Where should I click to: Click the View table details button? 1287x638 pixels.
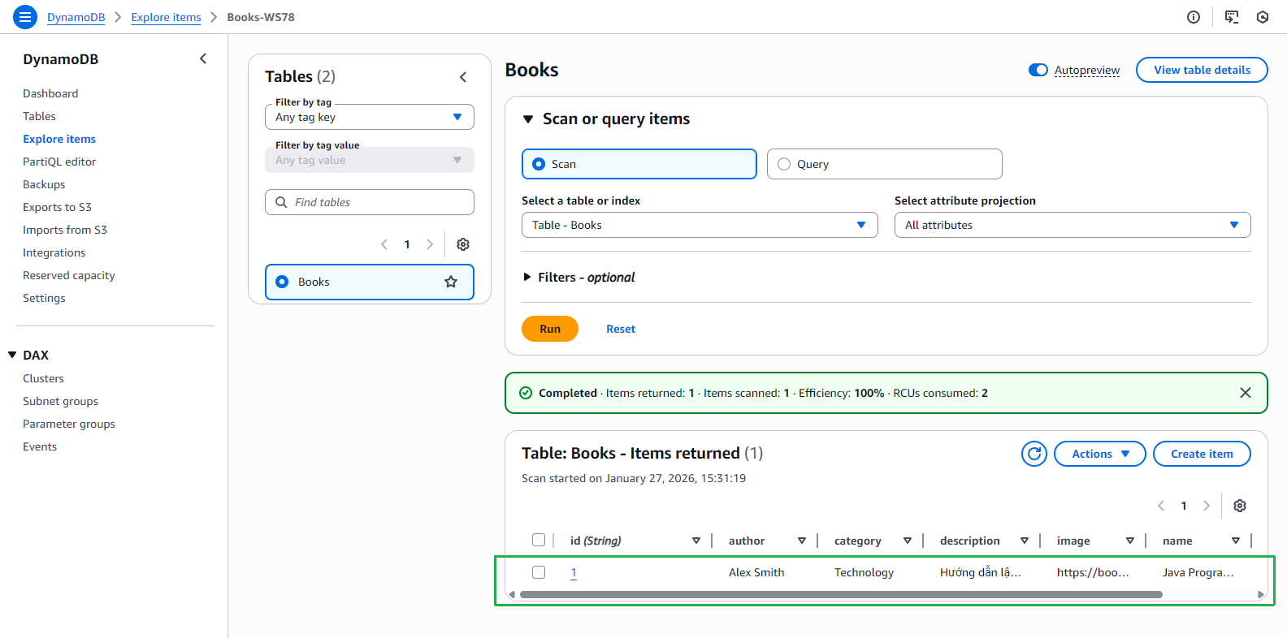pos(1202,70)
